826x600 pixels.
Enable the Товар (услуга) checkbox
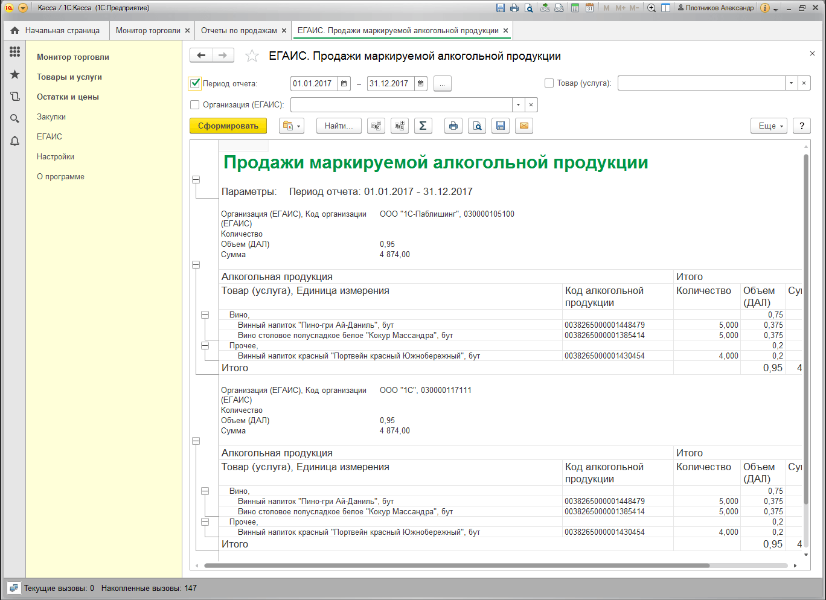click(549, 83)
